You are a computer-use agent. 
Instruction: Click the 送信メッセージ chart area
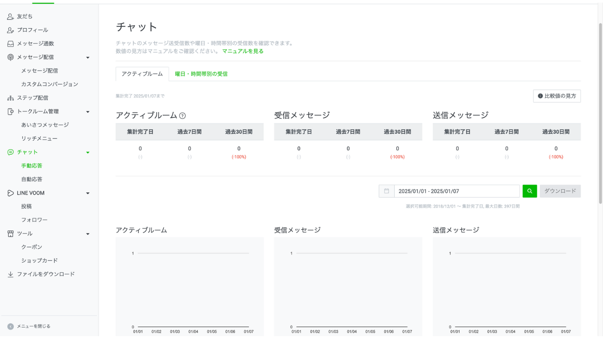pos(507,287)
